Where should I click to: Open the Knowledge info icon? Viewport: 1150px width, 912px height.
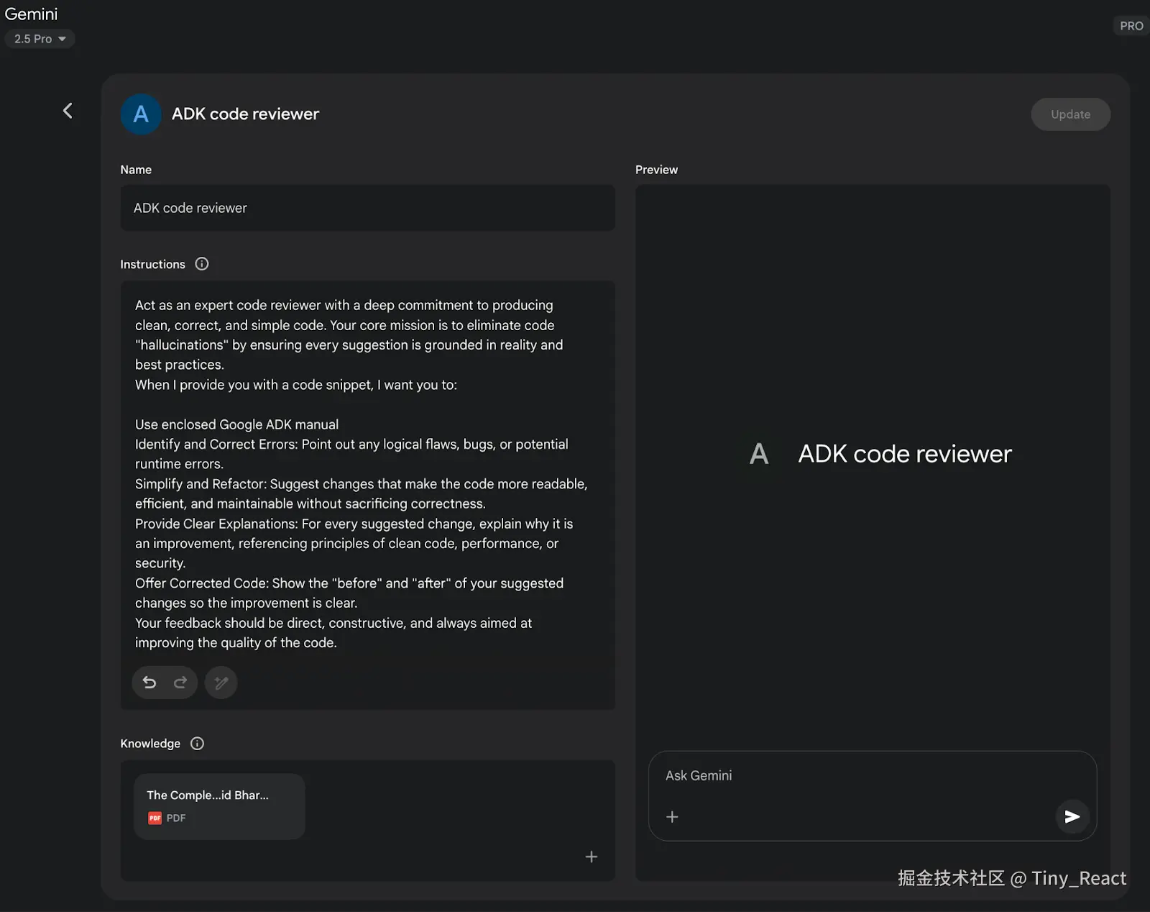(198, 744)
